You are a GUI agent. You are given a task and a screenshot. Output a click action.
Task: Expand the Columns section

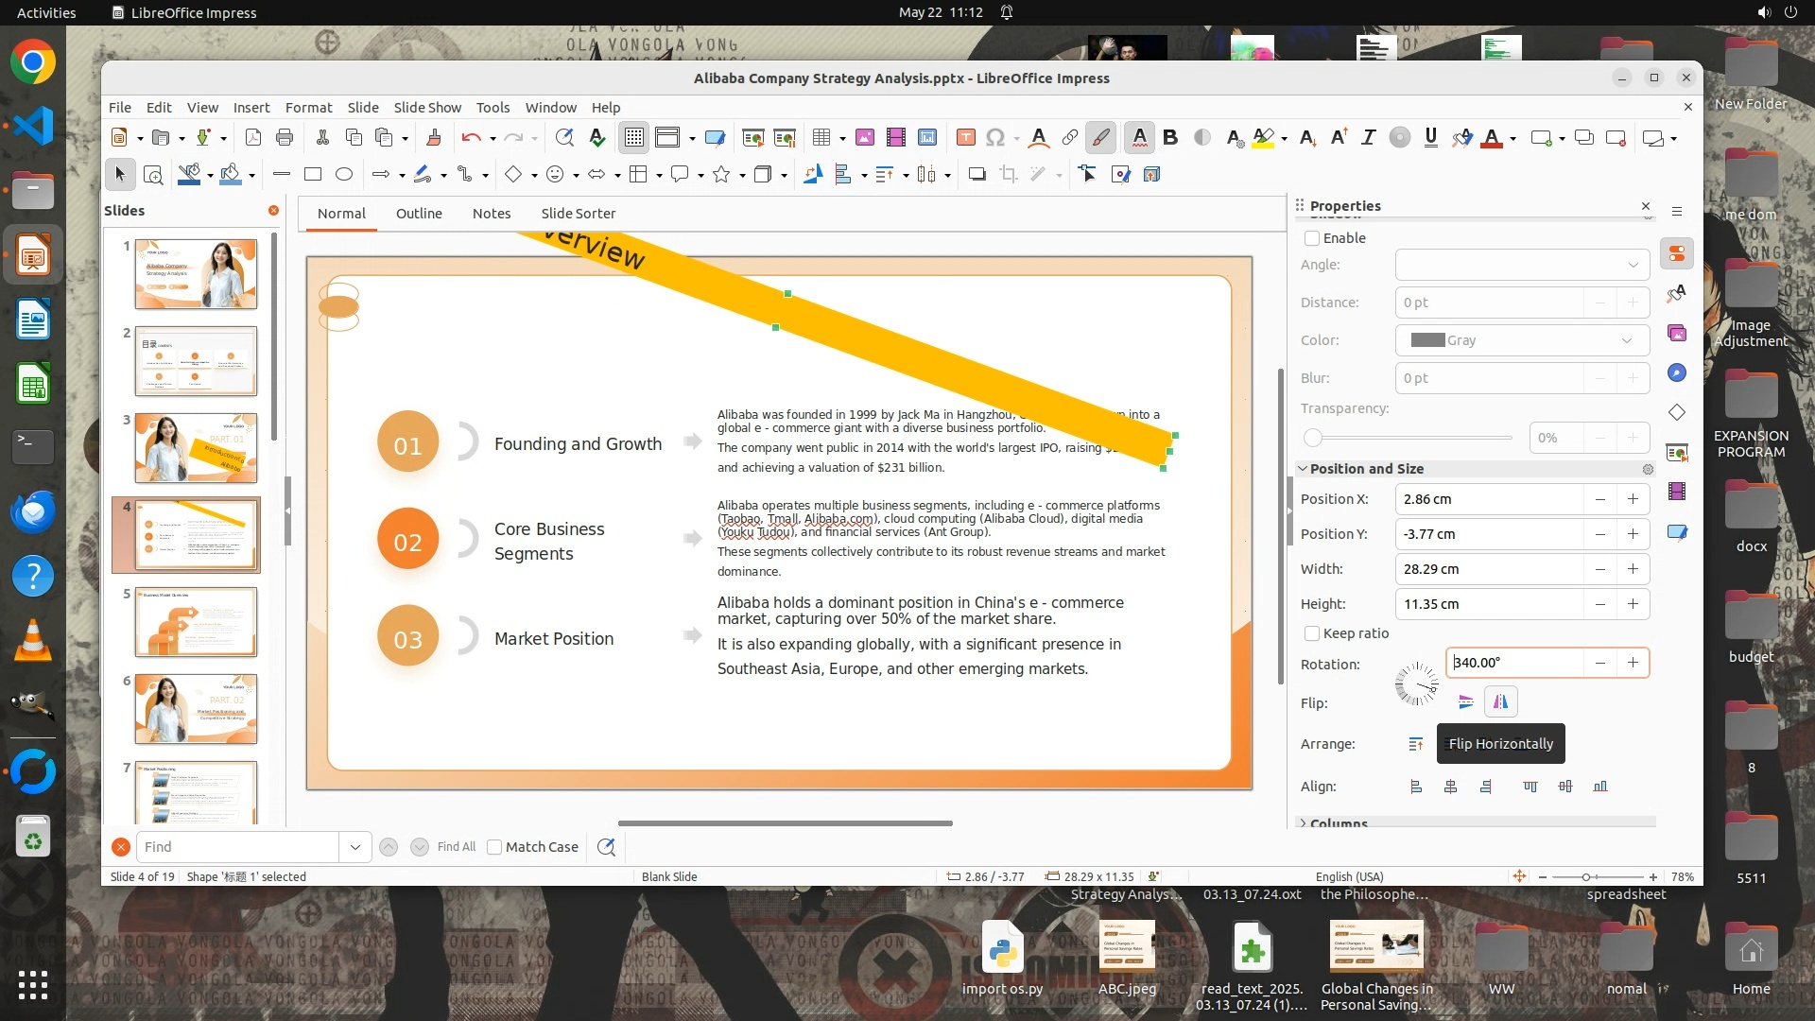click(1304, 823)
